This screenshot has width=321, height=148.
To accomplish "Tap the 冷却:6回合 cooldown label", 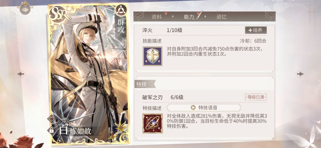I will (x=253, y=41).
